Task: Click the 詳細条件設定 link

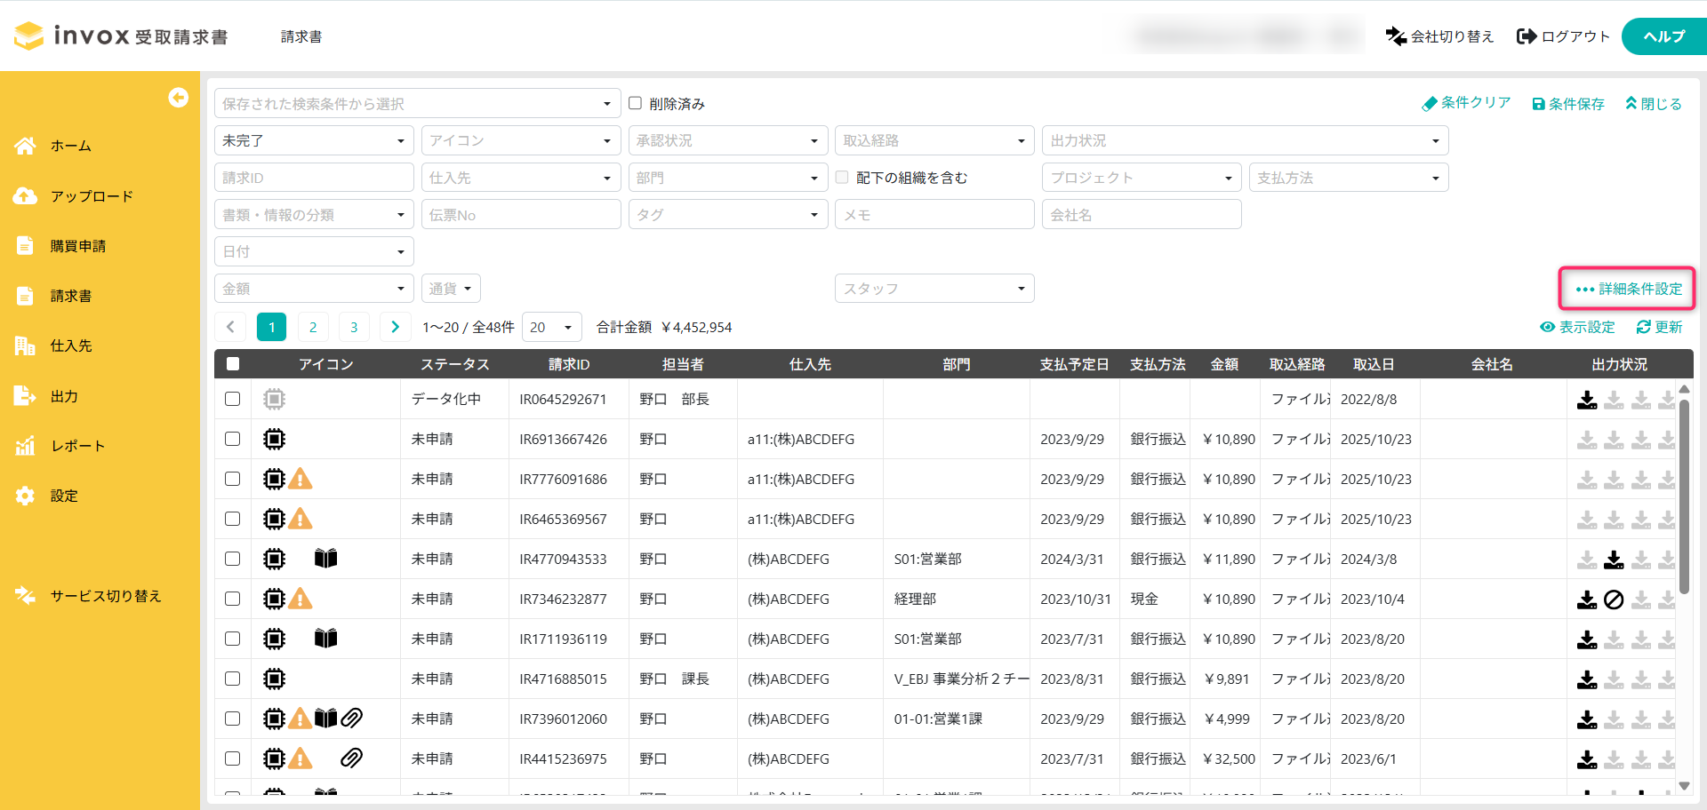Action: 1628,289
